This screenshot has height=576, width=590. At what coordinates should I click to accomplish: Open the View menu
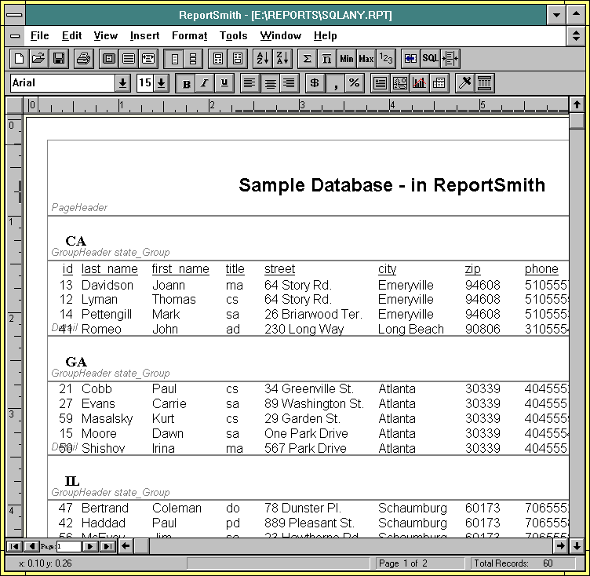coord(106,36)
